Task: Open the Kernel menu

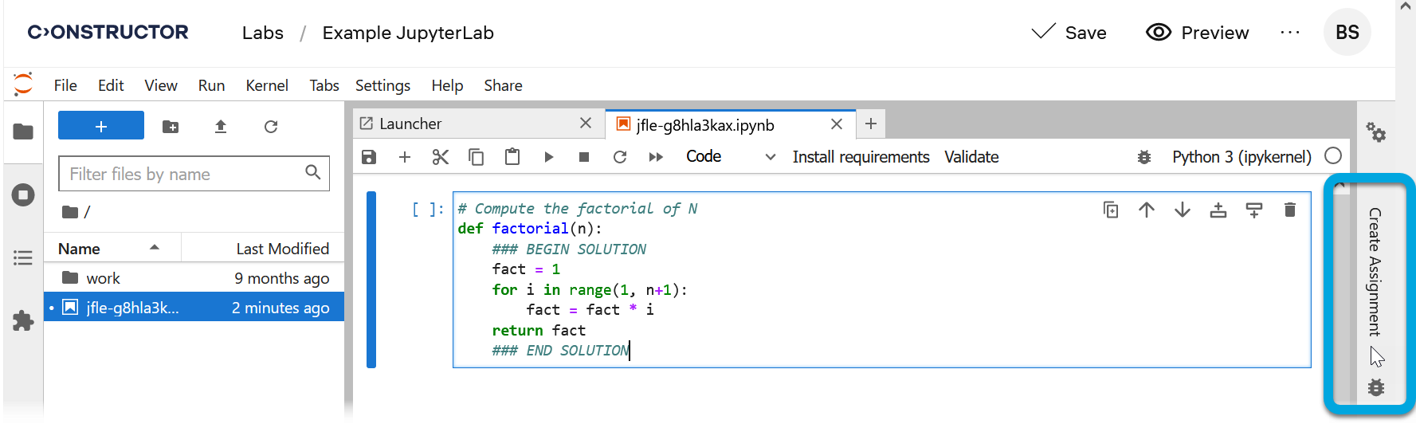Action: 266,85
